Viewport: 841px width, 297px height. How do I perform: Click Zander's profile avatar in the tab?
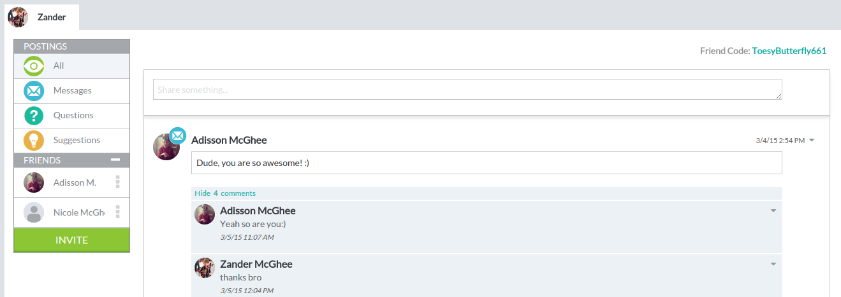click(x=17, y=17)
